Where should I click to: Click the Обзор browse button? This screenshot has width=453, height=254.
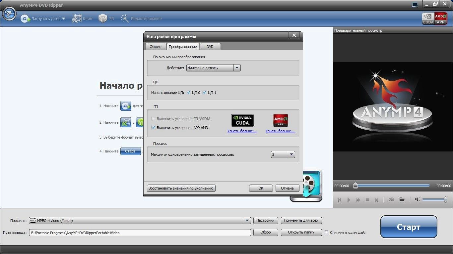pyautogui.click(x=266, y=232)
